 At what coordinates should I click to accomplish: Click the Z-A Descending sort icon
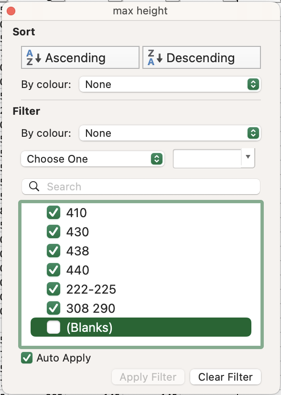point(155,57)
